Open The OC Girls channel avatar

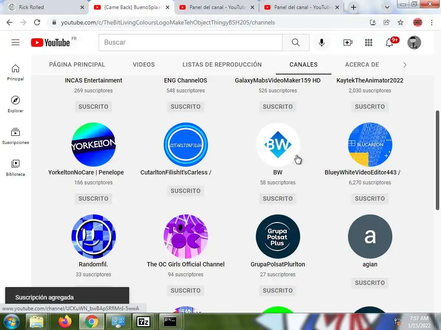click(186, 237)
